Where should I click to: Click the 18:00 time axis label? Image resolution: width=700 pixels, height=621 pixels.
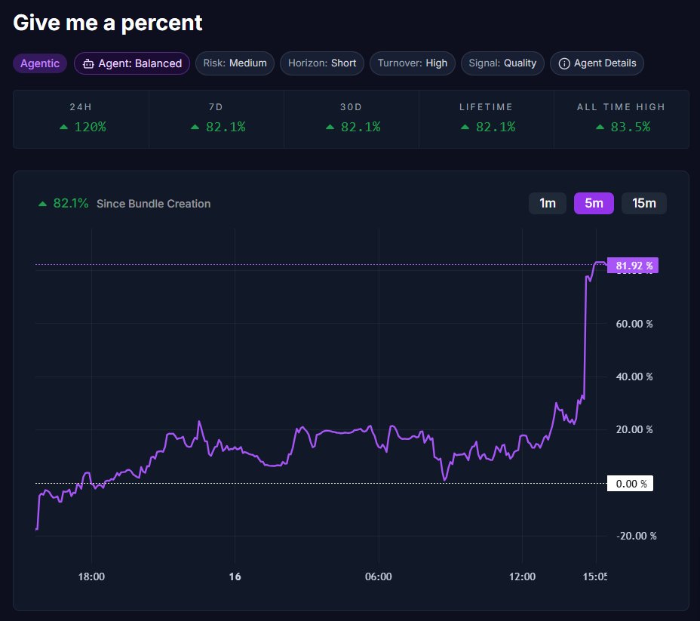point(91,576)
